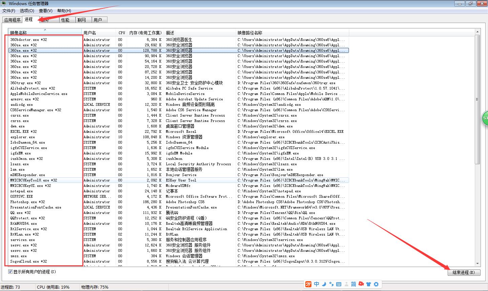Select the EXCEL.EXE *32 process
488x291 pixels.
[x=179, y=131]
